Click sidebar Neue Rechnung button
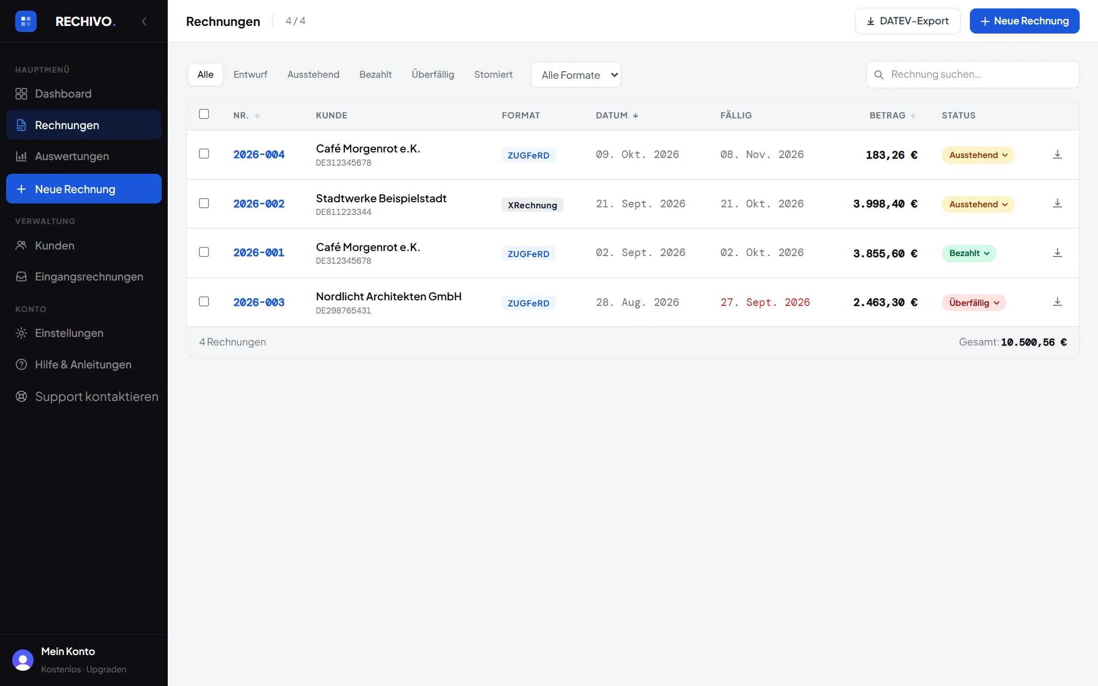Viewport: 1098px width, 686px height. 84,189
